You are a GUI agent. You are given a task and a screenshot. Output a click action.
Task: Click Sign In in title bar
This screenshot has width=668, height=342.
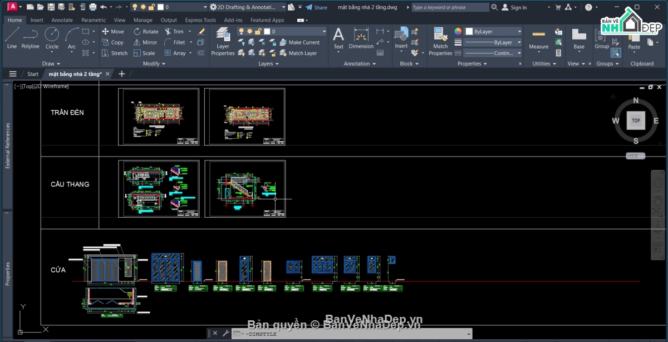pos(514,7)
